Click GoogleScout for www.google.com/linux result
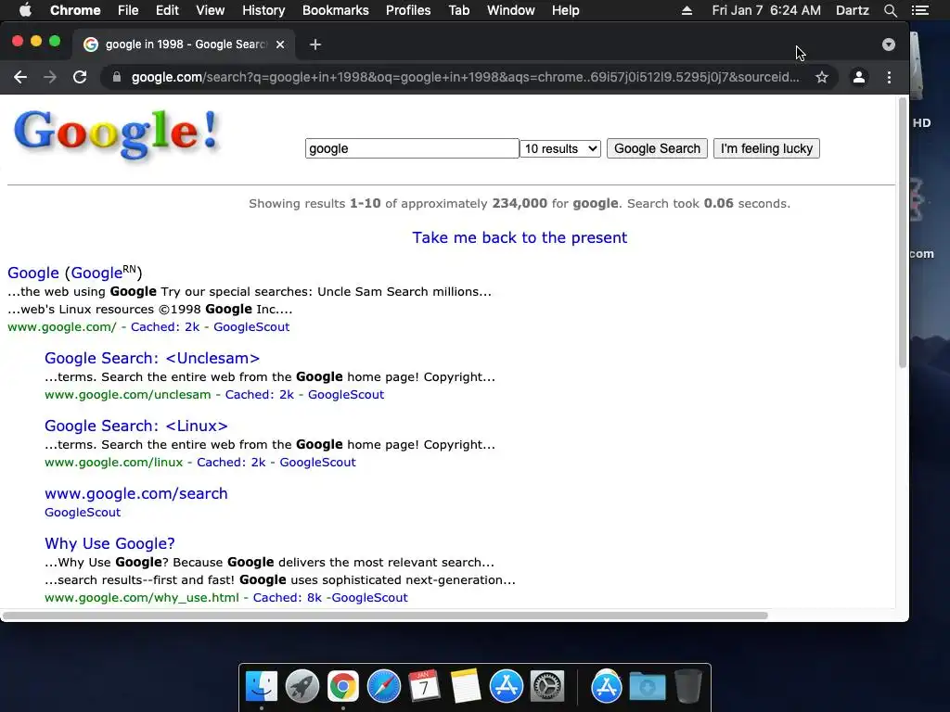950x712 pixels. click(x=317, y=462)
